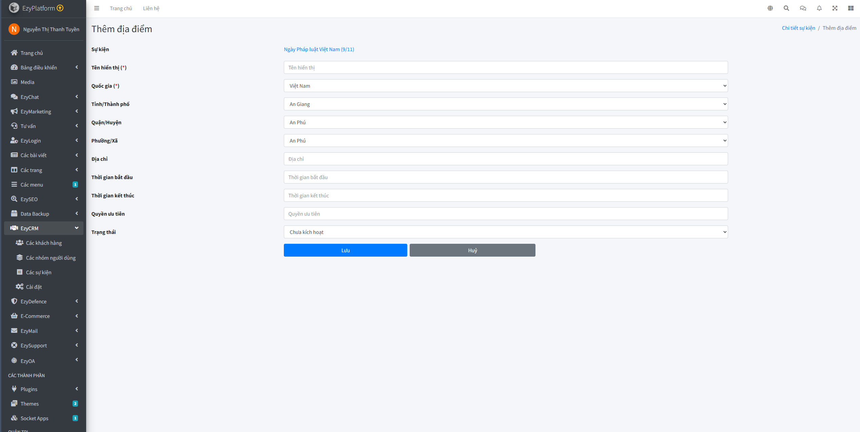Toggle fullscreen with expand arrows icon
The image size is (860, 432).
tap(835, 8)
